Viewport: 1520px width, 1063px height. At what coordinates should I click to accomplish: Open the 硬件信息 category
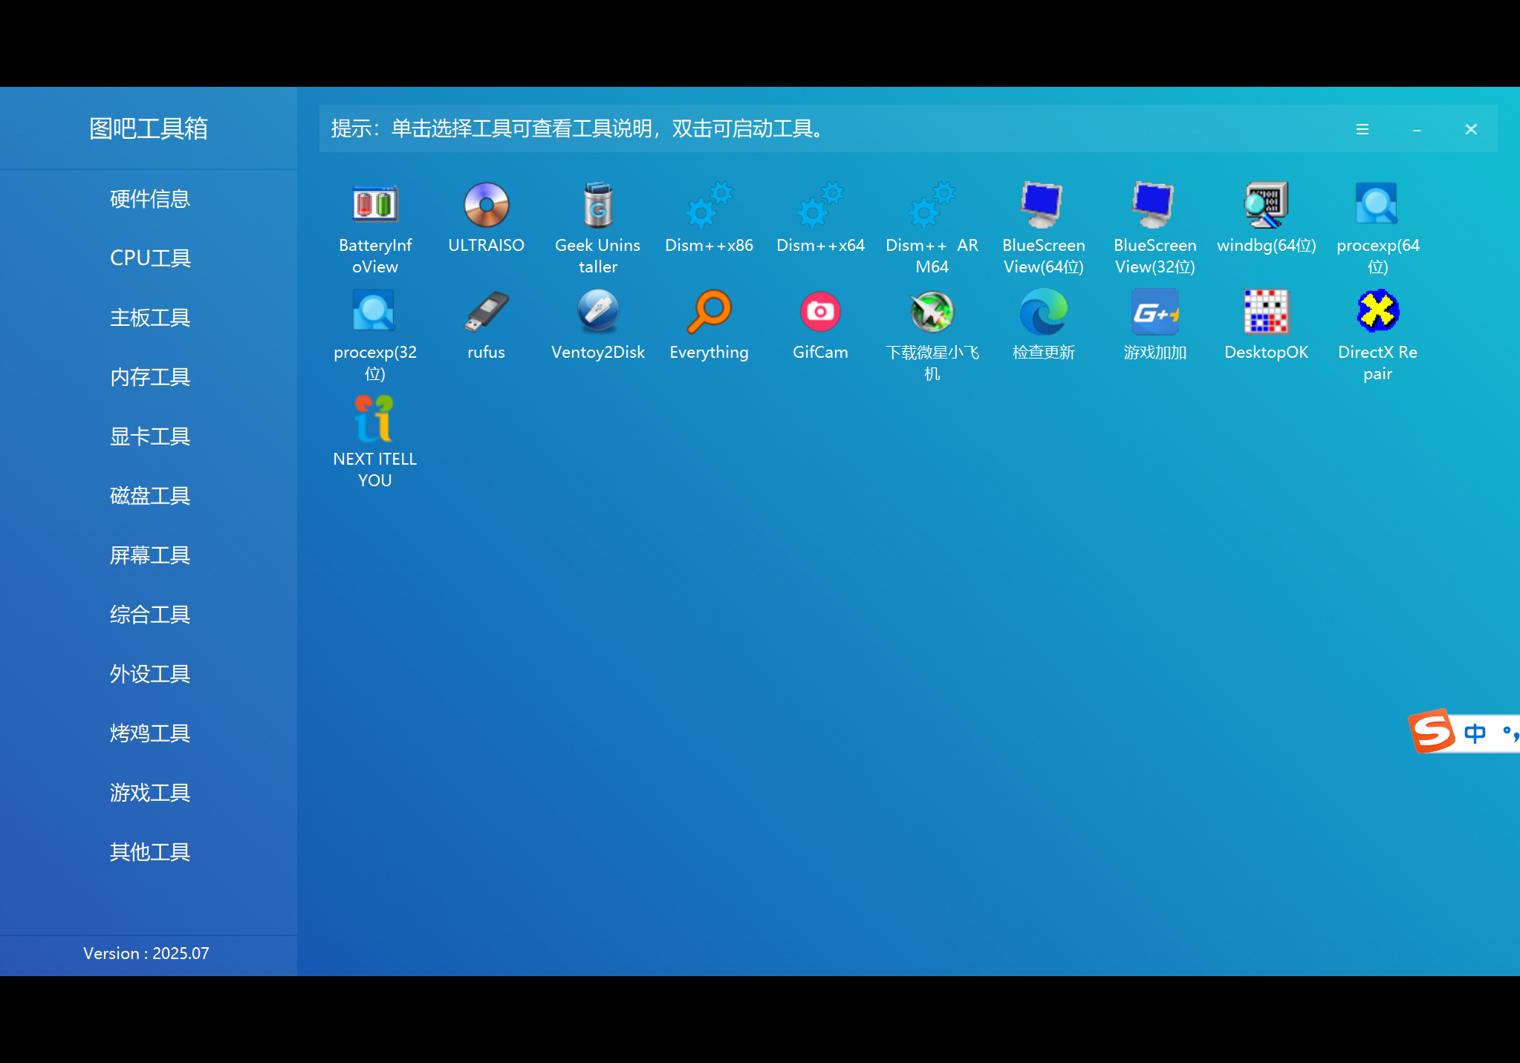(x=150, y=199)
